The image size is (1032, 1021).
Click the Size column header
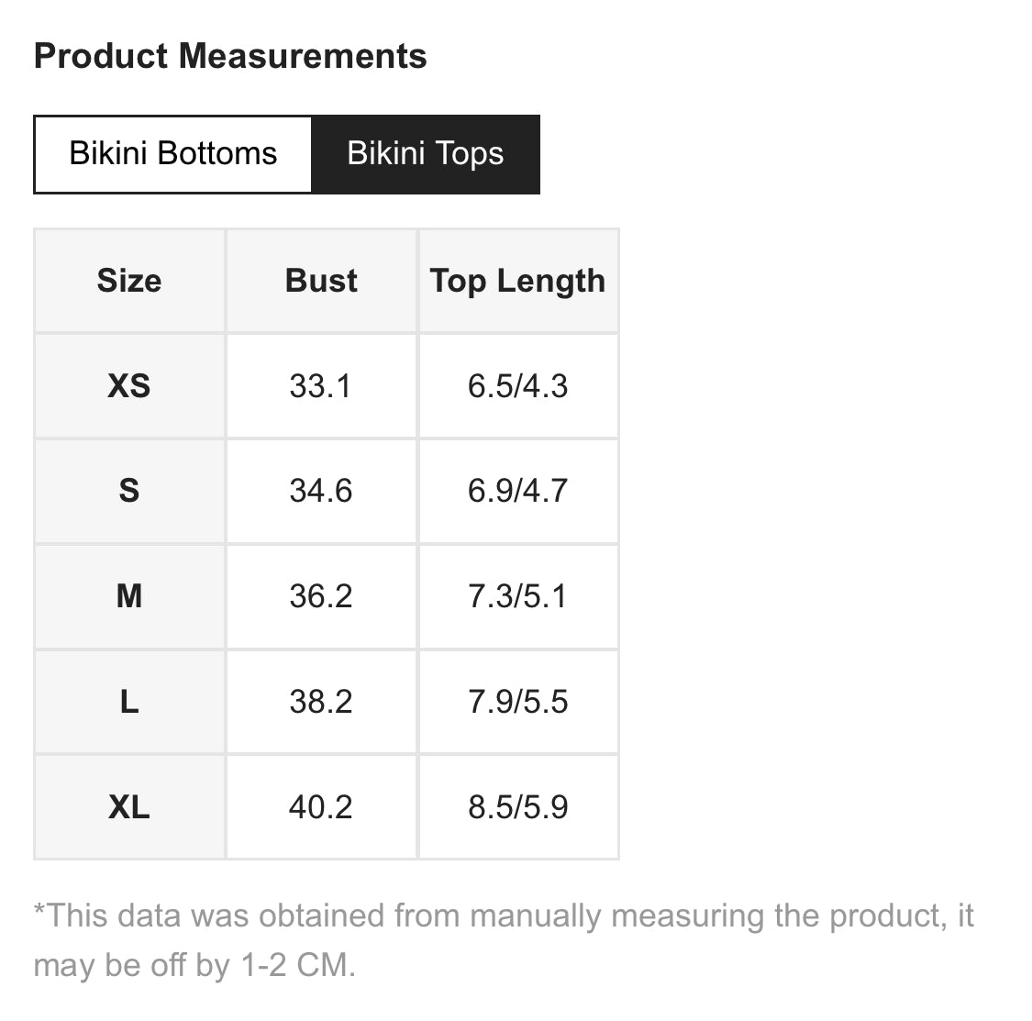pyautogui.click(x=129, y=281)
